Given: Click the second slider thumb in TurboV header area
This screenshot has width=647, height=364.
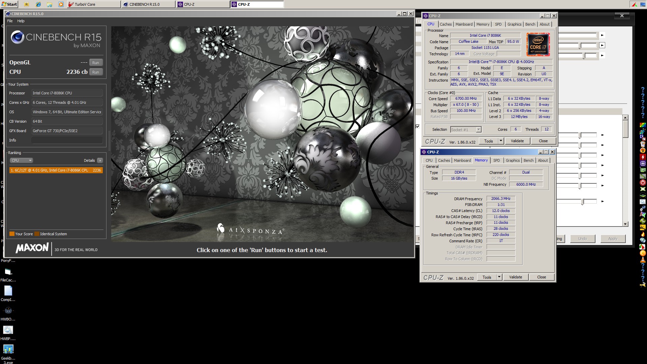Looking at the screenshot, I should 580,45.
